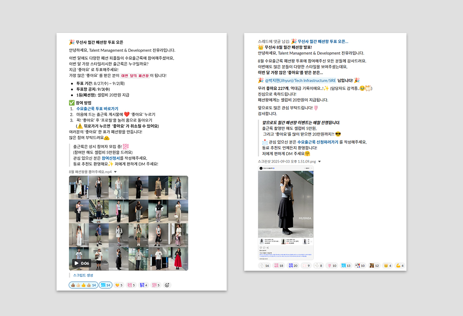Click the thumbs-up reaction with 14 votes
Image resolution: width=463 pixels, height=316 pixels.
(x=83, y=285)
